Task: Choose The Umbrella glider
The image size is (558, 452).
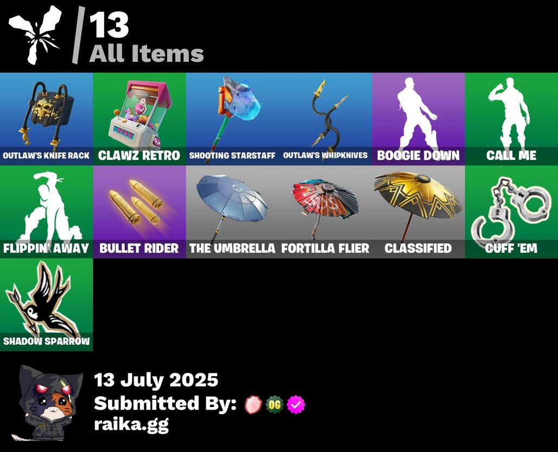Action: coord(232,212)
